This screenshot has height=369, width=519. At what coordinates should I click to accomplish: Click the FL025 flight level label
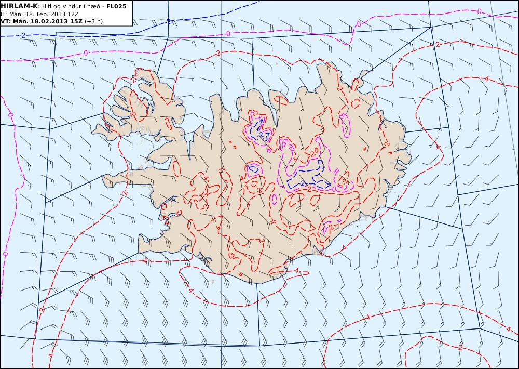116,6
